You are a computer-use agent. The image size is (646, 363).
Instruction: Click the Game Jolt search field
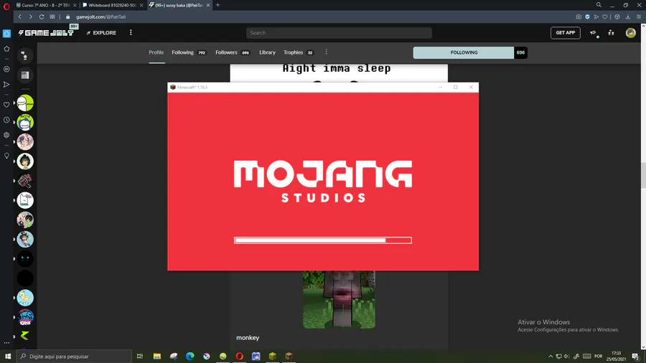point(339,33)
